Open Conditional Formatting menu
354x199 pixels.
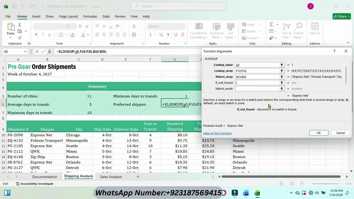click(x=199, y=31)
